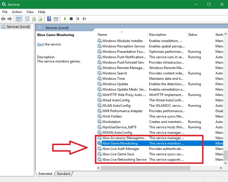Click the horizontal scrollbar right arrow

tap(221, 168)
